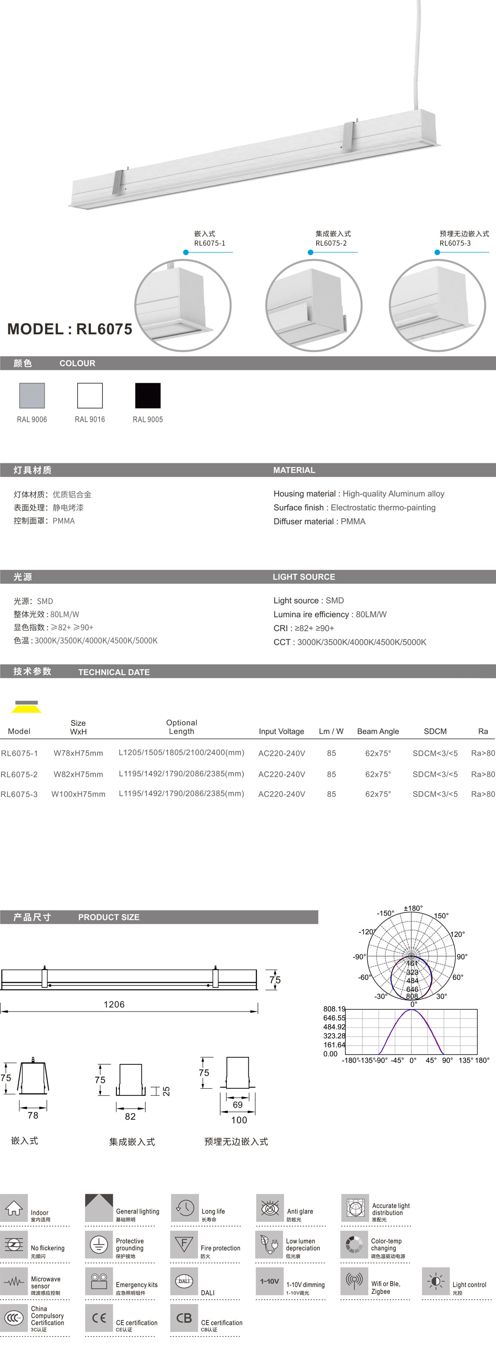The height and width of the screenshot is (1346, 496).
Task: Click the RL6075-2 model table cell
Action: click(19, 774)
